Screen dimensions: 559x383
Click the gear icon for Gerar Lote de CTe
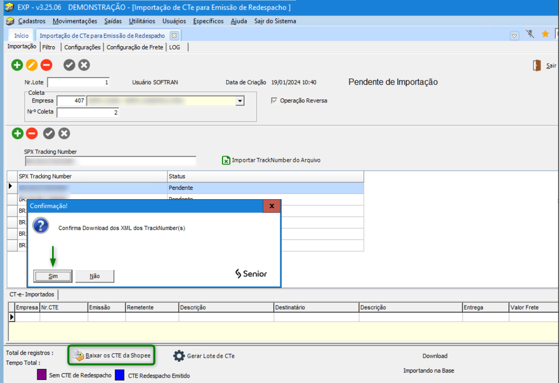[179, 356]
